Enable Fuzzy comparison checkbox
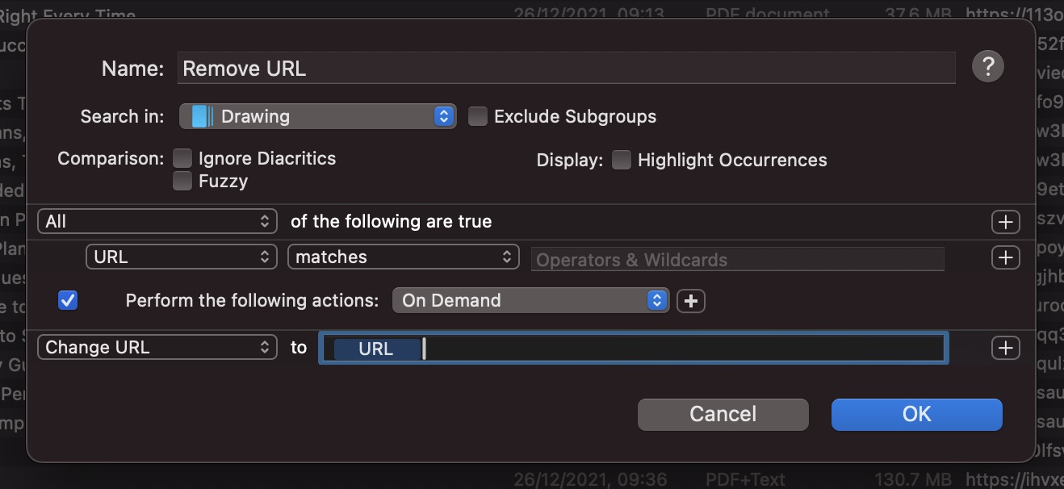The height and width of the screenshot is (489, 1064). point(182,181)
